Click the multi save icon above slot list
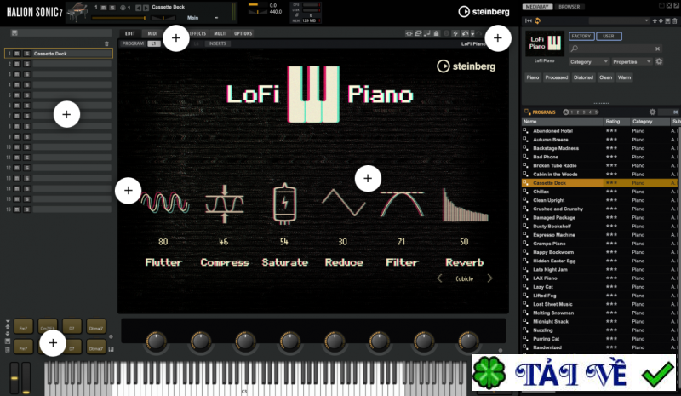681x396 pixels. pos(14,33)
